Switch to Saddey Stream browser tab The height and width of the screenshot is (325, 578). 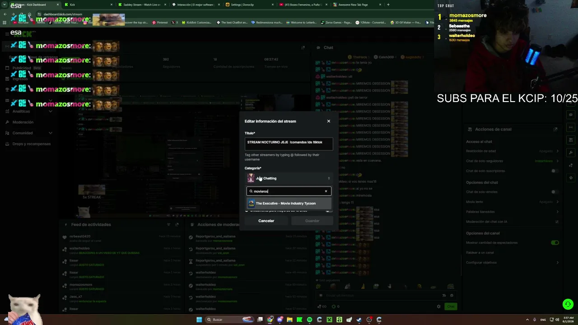click(142, 5)
